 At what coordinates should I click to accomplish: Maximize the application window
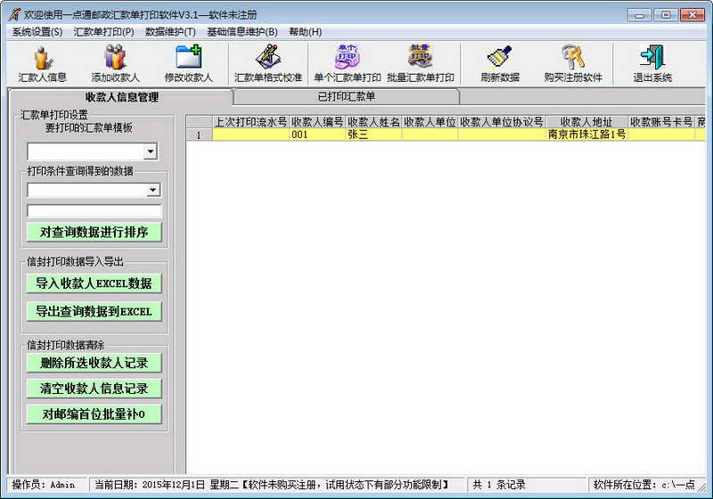coord(665,15)
